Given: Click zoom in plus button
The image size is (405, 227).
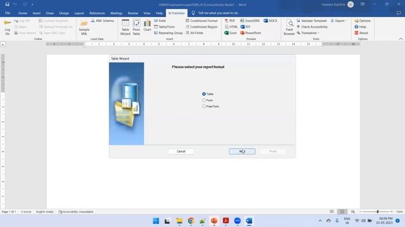Looking at the screenshot, I should point(392,212).
